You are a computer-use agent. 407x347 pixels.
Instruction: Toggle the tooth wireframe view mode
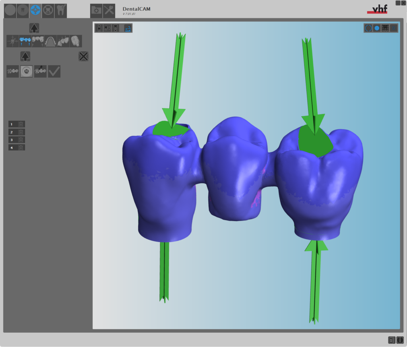coord(386,28)
